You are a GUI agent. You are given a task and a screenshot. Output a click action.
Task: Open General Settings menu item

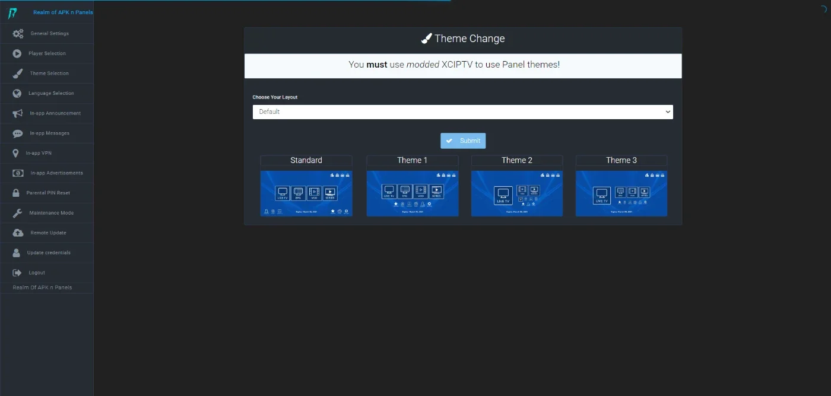[x=47, y=34]
